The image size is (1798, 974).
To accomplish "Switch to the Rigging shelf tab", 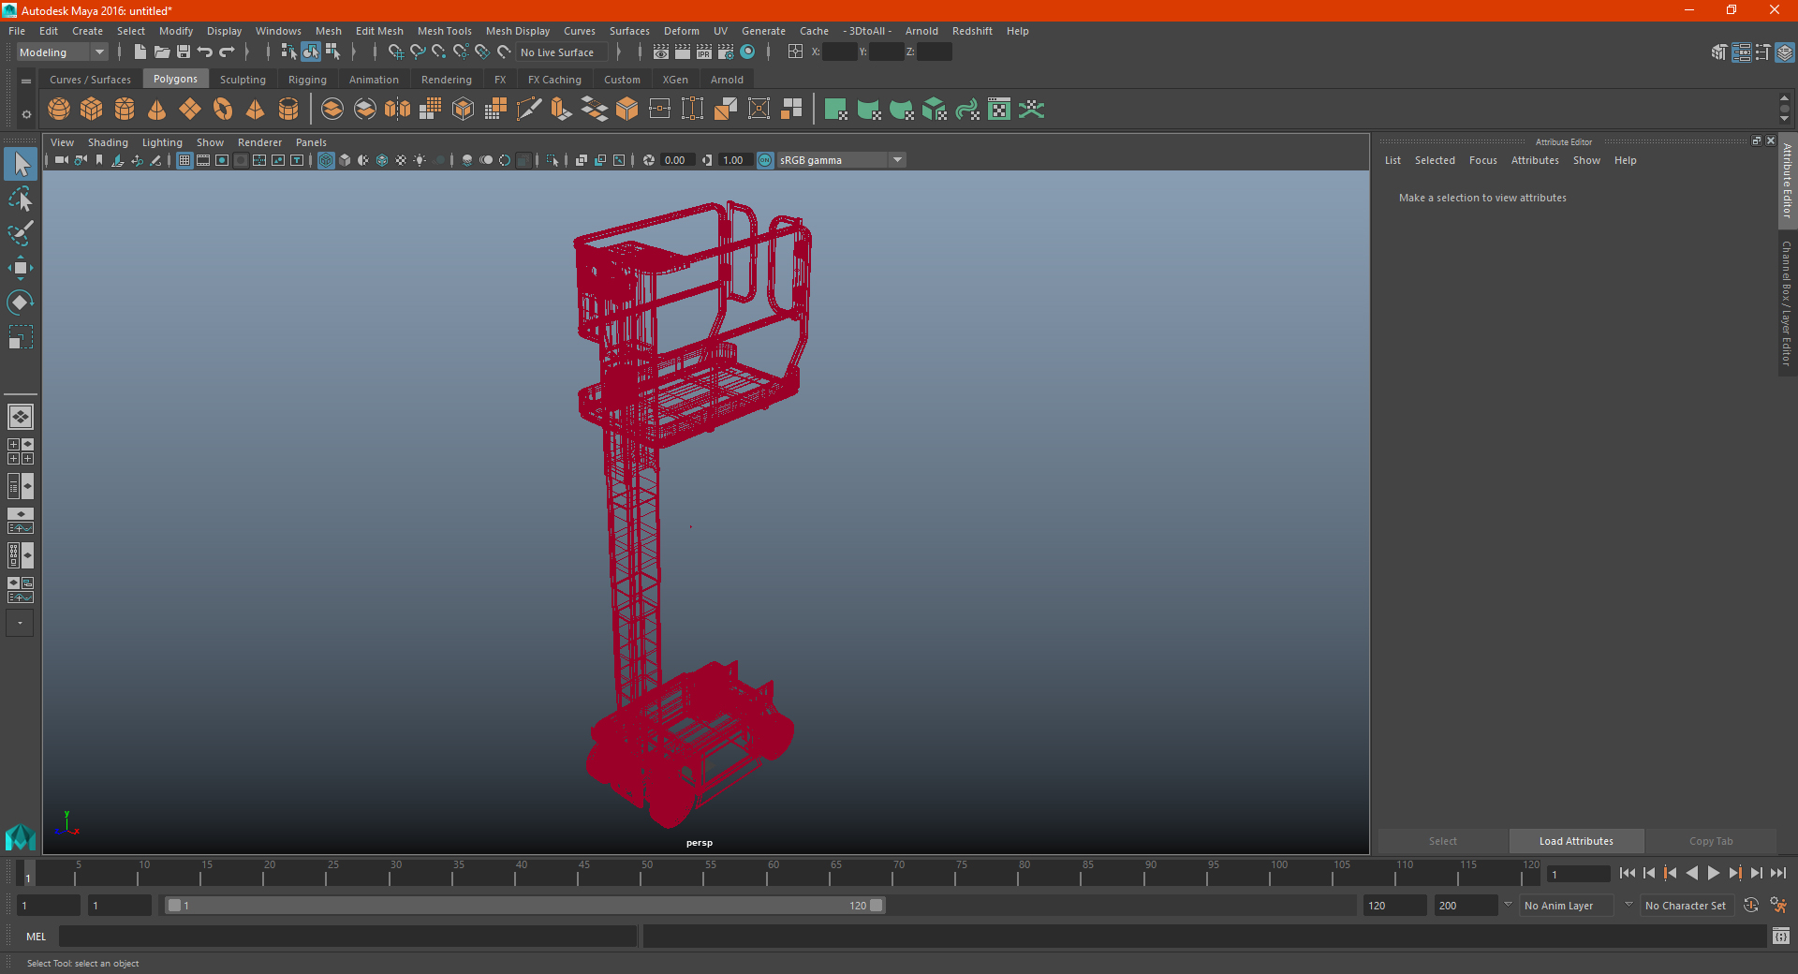I will click(307, 80).
